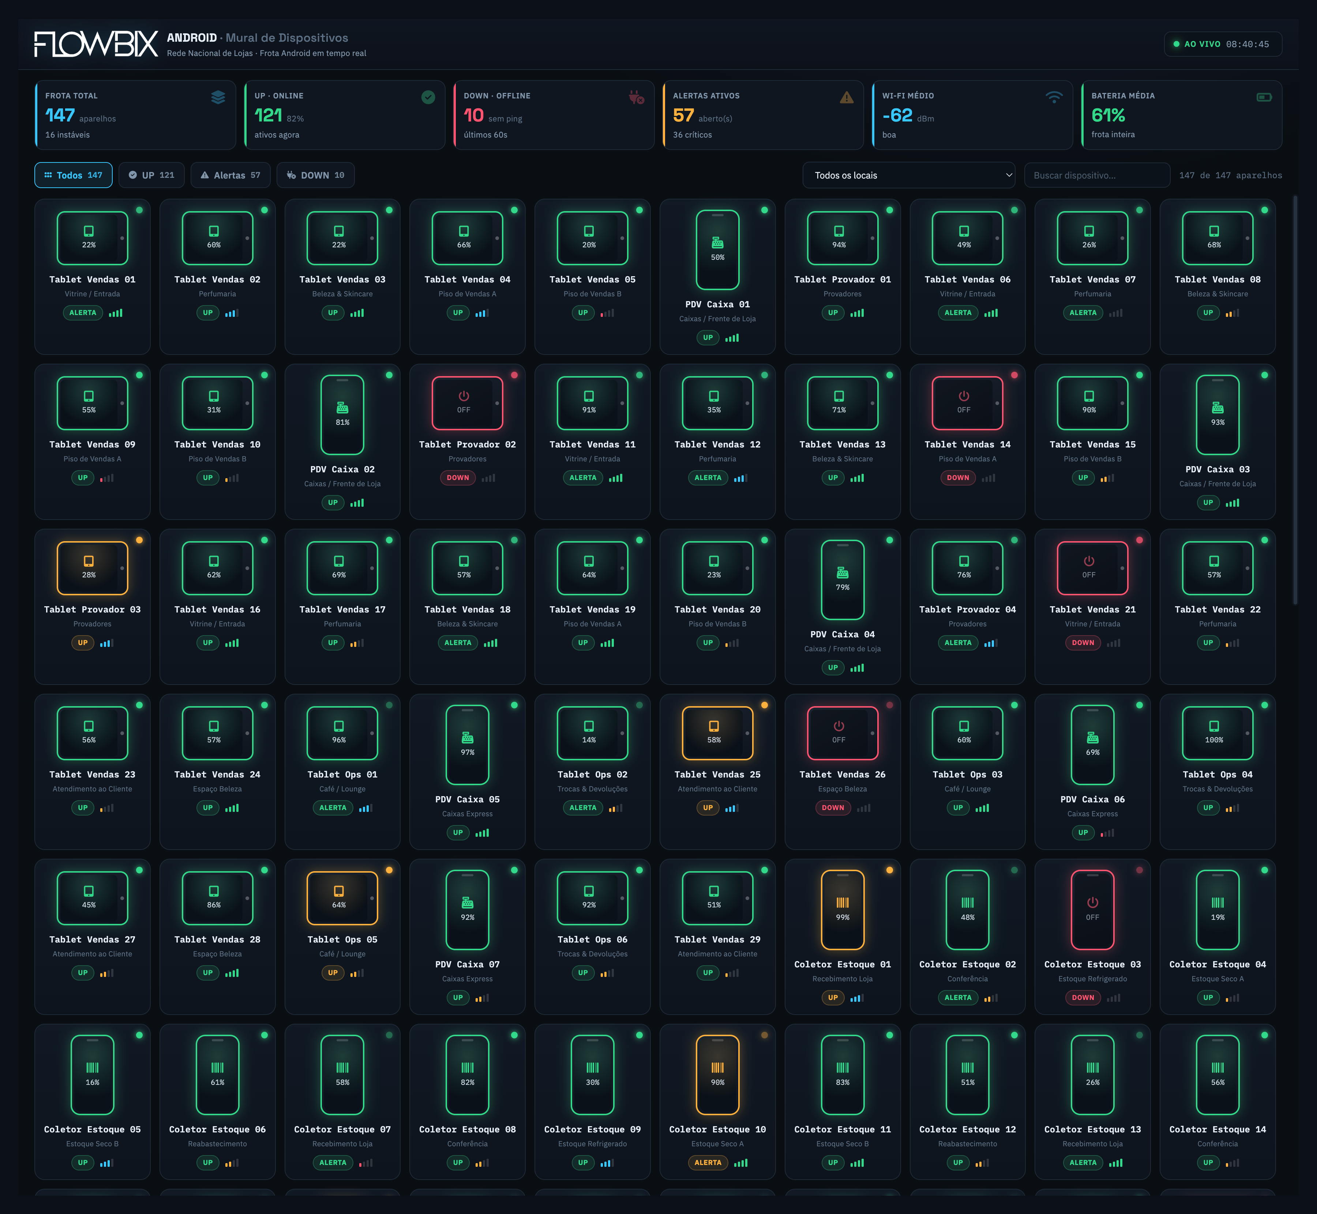Click the UP badge on Tablet Provador 03
This screenshot has width=1317, height=1214.
point(83,642)
